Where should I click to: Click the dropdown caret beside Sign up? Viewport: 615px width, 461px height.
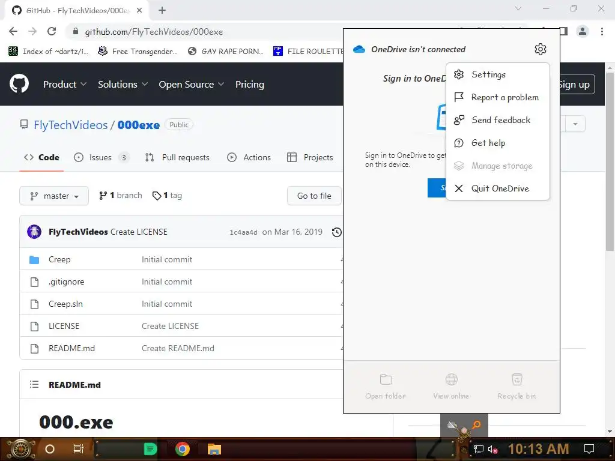[575, 124]
